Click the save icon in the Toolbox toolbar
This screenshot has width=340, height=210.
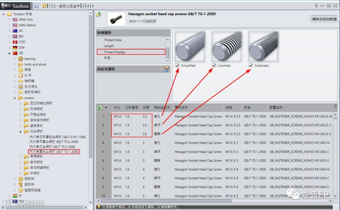pyautogui.click(x=37, y=6)
